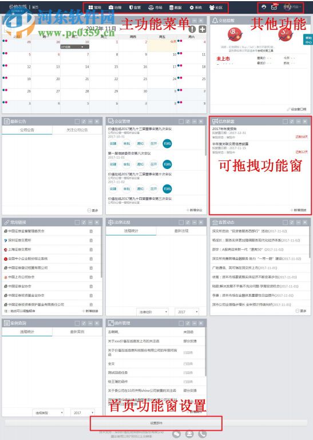Click 新增链接 in the 常用链接 panel

[90, 311]
